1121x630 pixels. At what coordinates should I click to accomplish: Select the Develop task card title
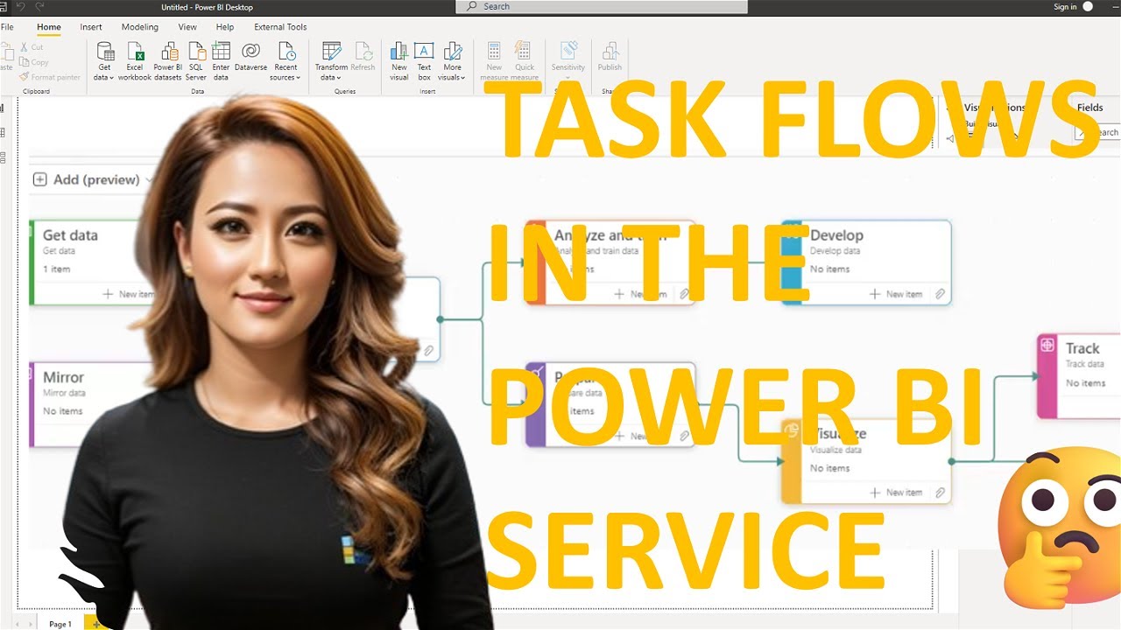[836, 235]
